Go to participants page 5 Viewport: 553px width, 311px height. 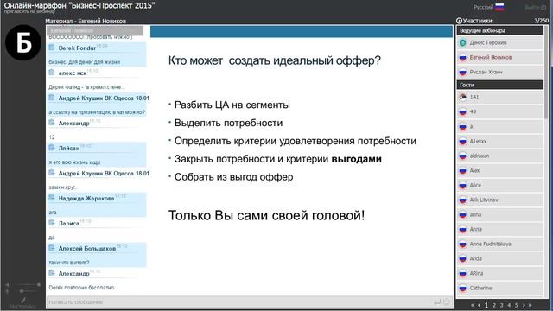pos(517,305)
